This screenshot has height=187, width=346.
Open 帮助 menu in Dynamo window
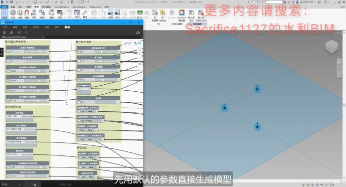pyautogui.click(x=57, y=27)
